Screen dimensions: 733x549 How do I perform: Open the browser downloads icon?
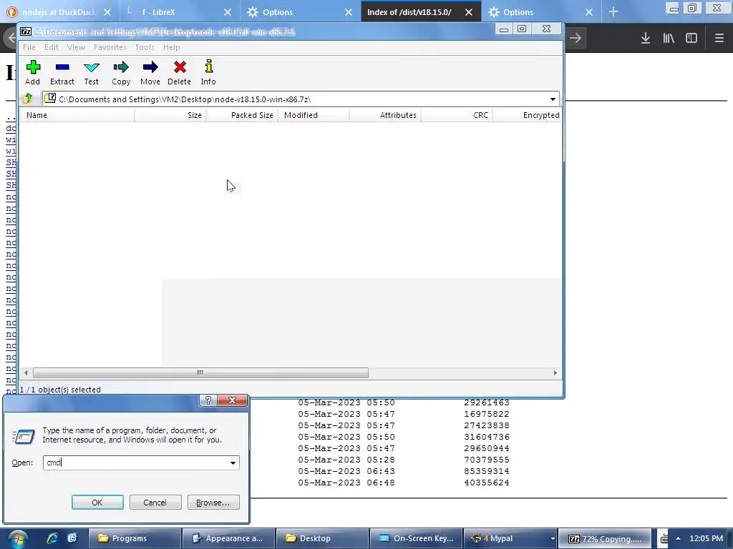[x=645, y=38]
